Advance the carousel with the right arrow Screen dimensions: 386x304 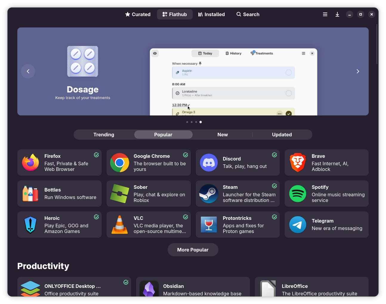(358, 71)
